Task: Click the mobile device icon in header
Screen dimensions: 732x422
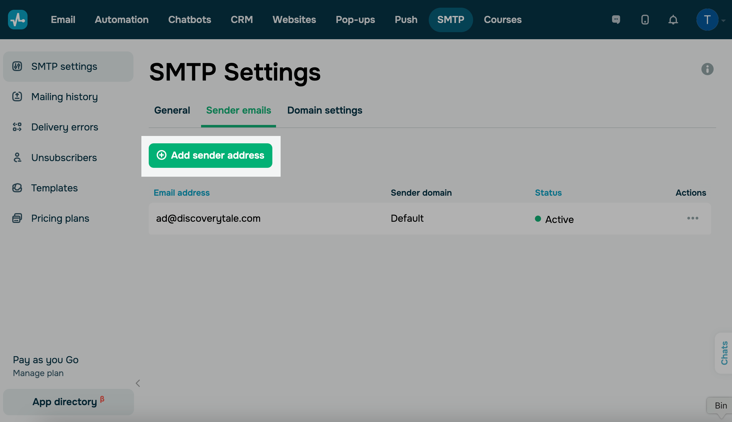Action: [x=645, y=20]
